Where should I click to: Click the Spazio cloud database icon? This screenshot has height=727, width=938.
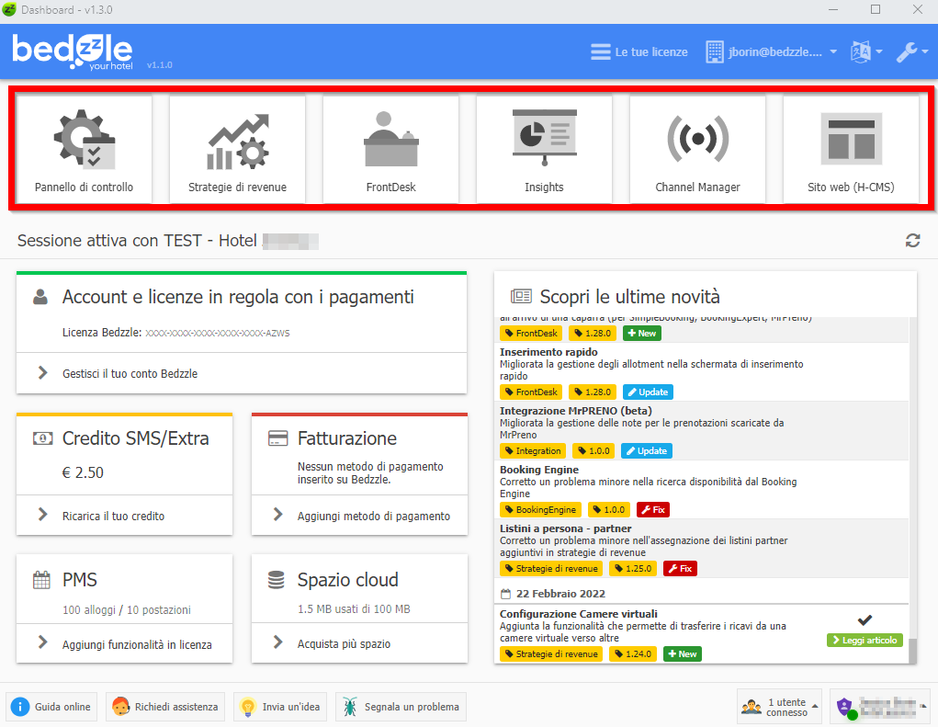pyautogui.click(x=277, y=580)
